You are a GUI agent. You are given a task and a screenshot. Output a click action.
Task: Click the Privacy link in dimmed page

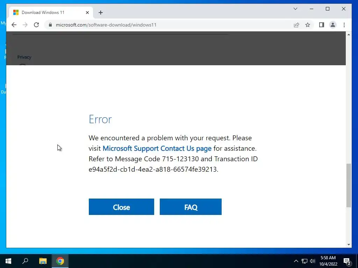coord(24,57)
